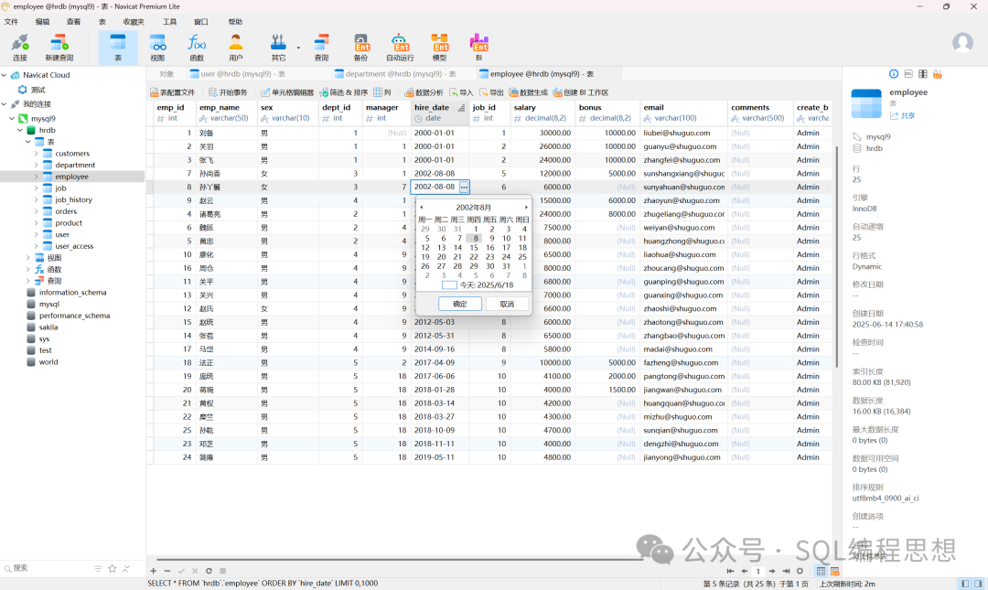
Task: Open the 视图 (View) toolbar icon
Action: 157,48
